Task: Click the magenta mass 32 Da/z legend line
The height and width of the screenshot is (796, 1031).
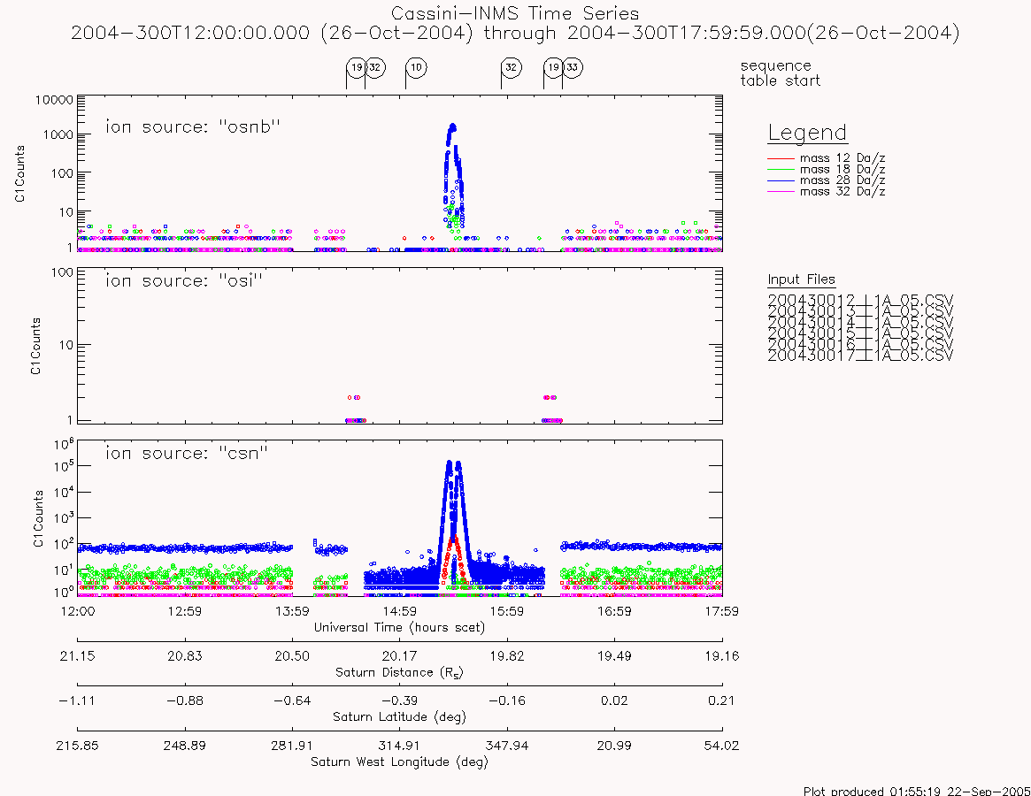Action: [x=781, y=191]
